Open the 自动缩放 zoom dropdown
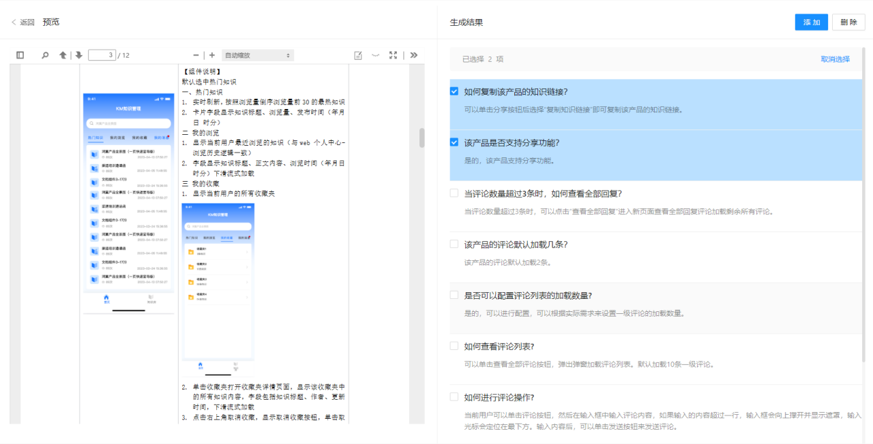The height and width of the screenshot is (444, 873). pyautogui.click(x=258, y=55)
